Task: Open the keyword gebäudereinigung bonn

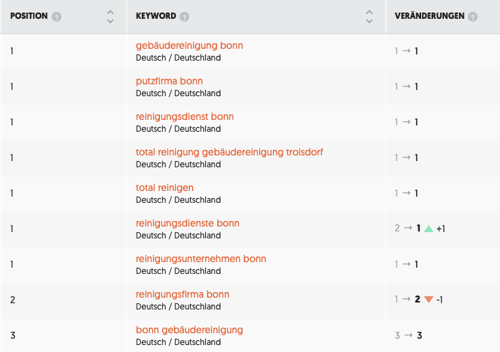Action: click(x=189, y=45)
